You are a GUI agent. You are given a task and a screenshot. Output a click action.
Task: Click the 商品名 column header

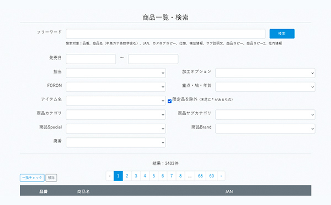[x=83, y=192]
